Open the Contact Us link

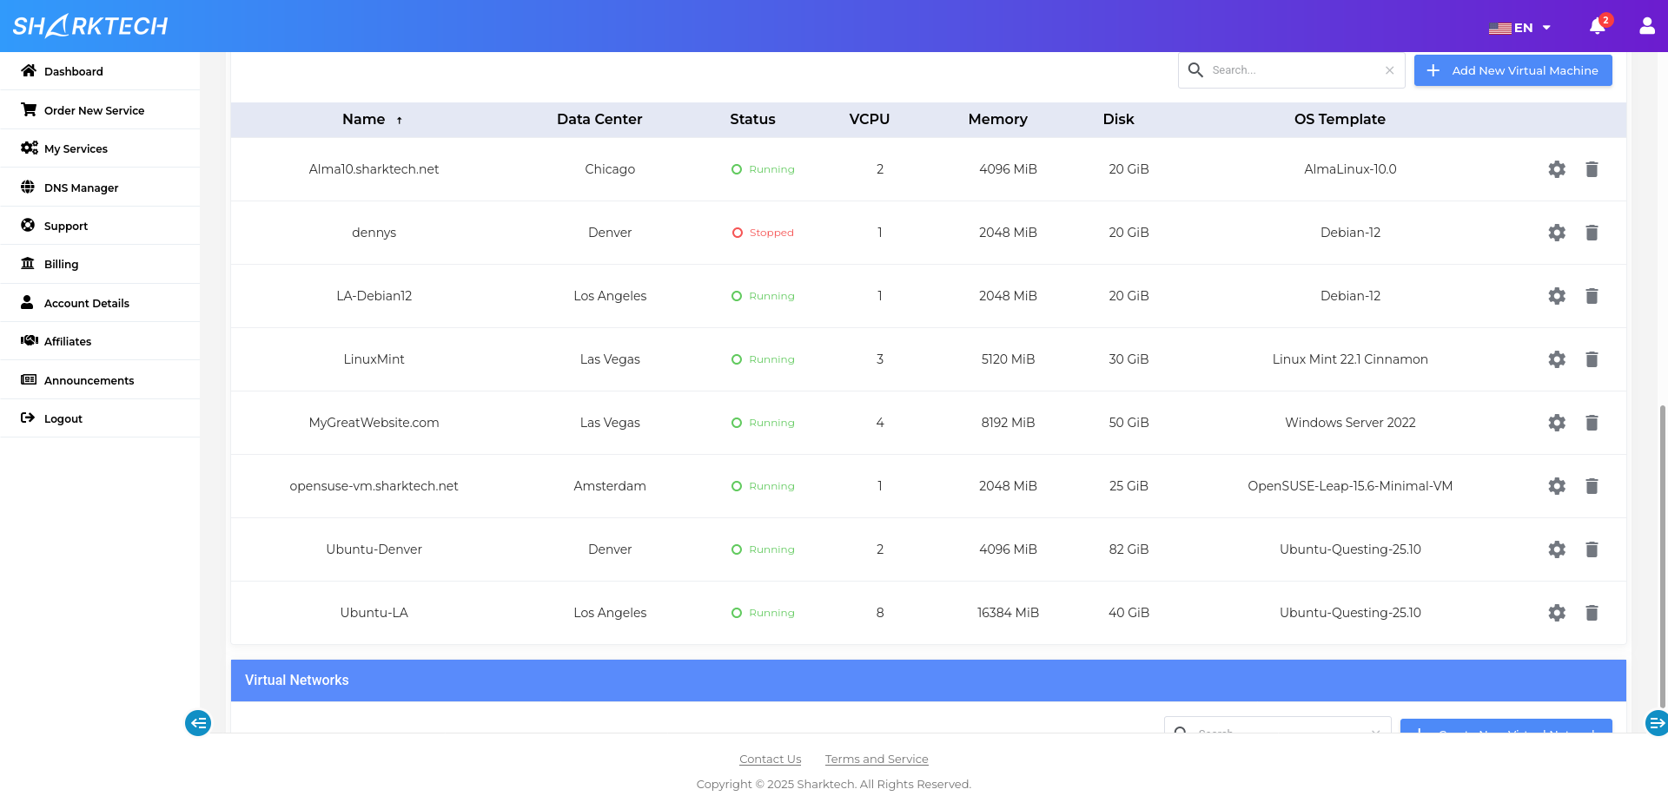[770, 759]
